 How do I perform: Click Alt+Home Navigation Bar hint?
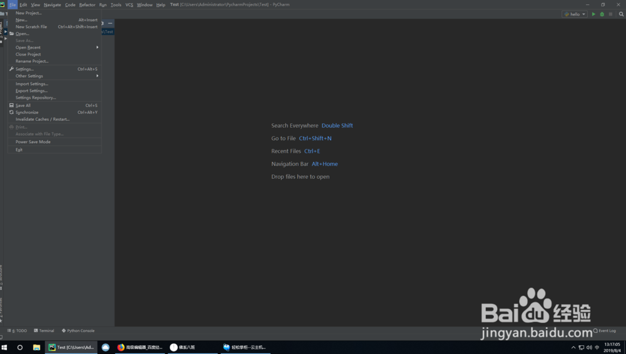[324, 164]
